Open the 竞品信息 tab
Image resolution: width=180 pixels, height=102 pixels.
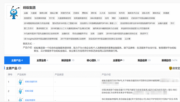(x=144, y=60)
